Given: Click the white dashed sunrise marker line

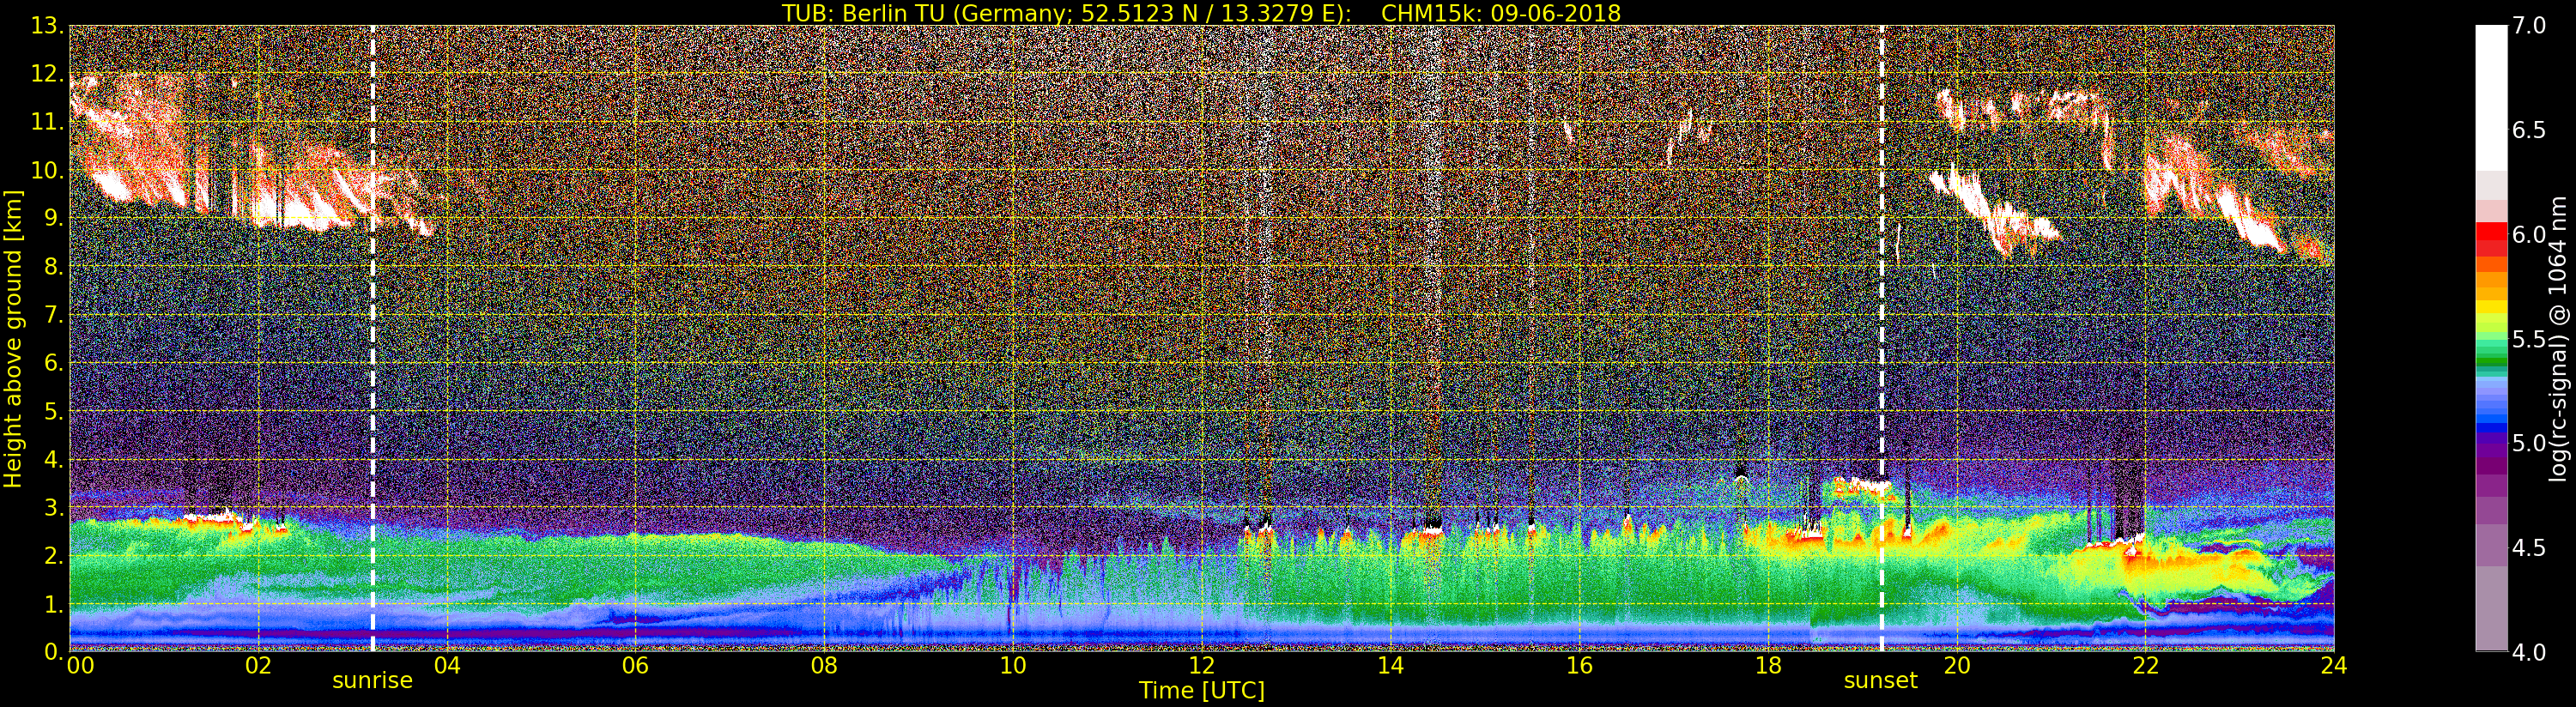Looking at the screenshot, I should [x=373, y=338].
